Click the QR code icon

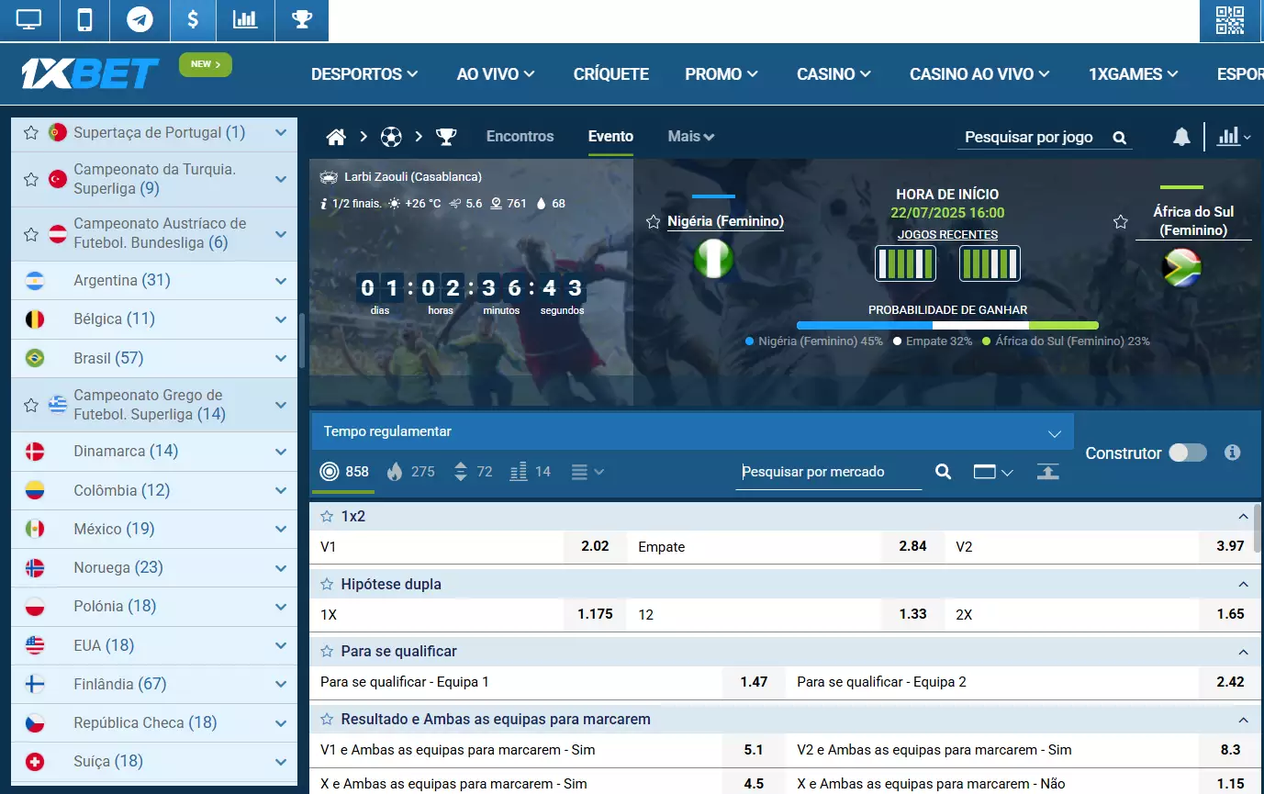1229,20
